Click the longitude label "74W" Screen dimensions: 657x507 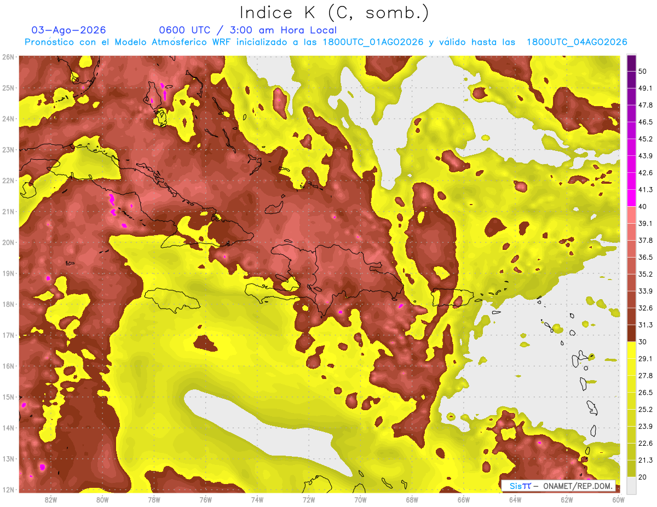pyautogui.click(x=257, y=499)
